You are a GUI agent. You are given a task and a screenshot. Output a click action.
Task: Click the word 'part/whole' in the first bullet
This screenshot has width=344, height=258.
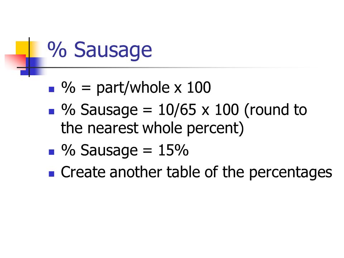(x=133, y=88)
